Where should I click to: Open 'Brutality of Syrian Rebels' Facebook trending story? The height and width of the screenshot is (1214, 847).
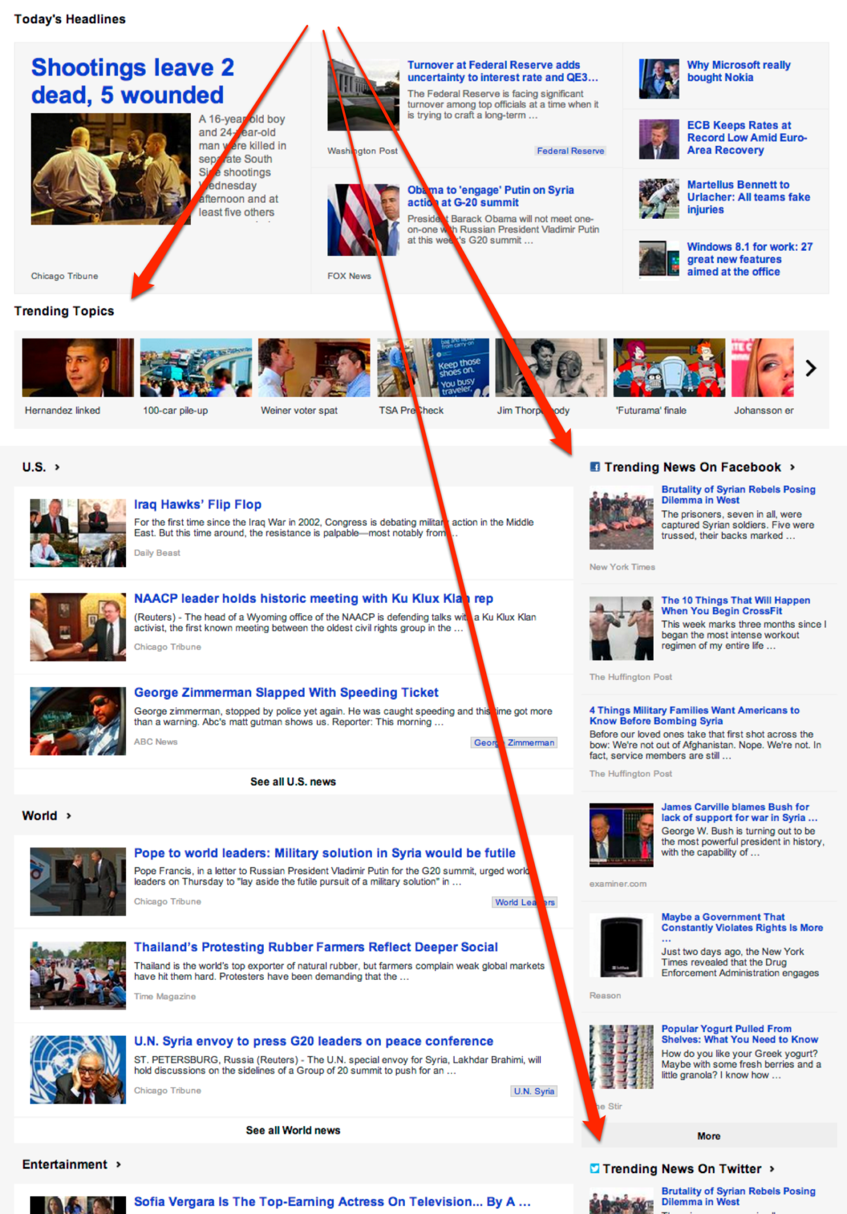tap(739, 495)
